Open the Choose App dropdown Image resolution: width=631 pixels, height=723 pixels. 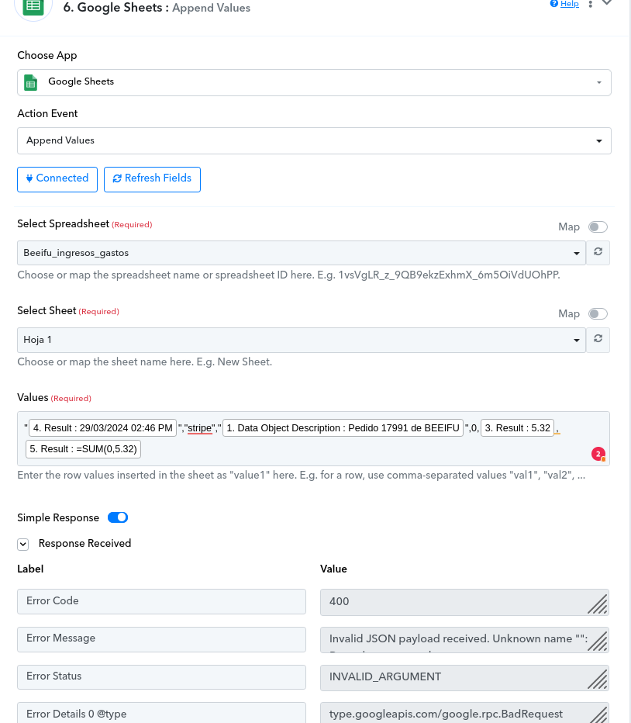314,82
